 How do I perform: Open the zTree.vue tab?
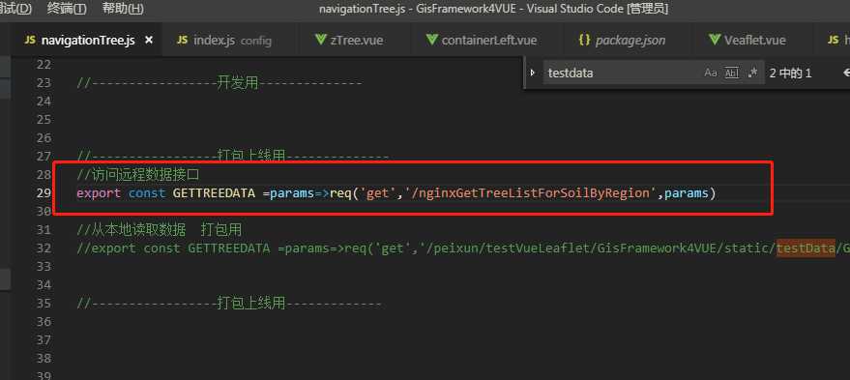349,41
